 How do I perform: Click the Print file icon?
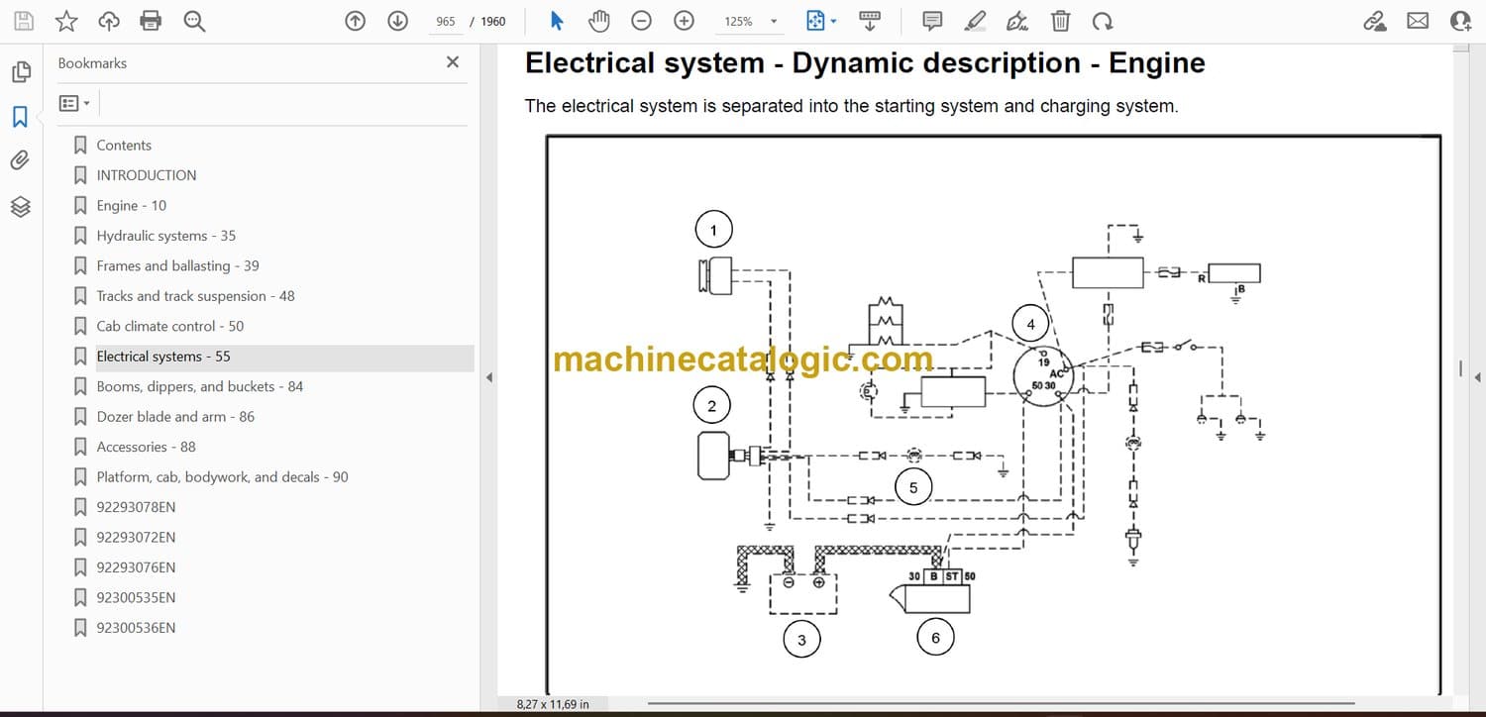click(151, 21)
